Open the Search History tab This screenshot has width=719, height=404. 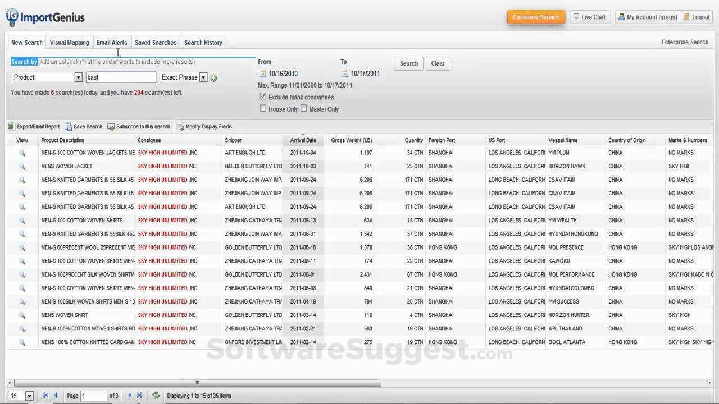pos(203,42)
